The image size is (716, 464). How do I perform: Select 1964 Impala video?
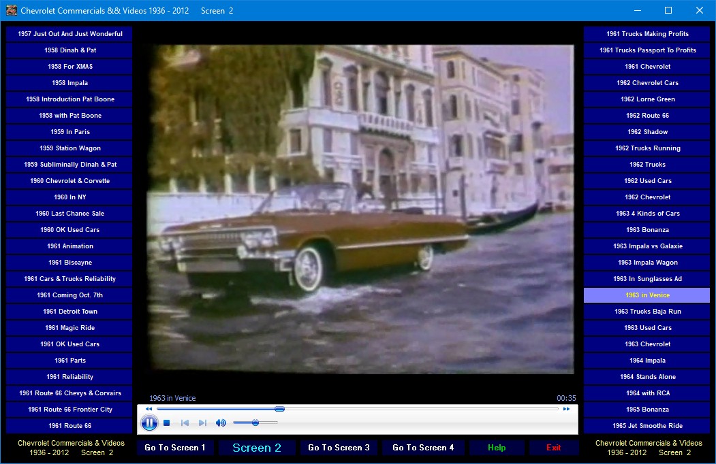tap(647, 361)
